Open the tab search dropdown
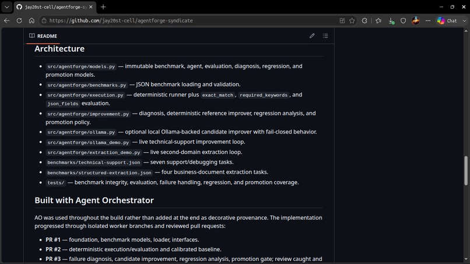Image resolution: width=470 pixels, height=264 pixels. pyautogui.click(x=6, y=7)
